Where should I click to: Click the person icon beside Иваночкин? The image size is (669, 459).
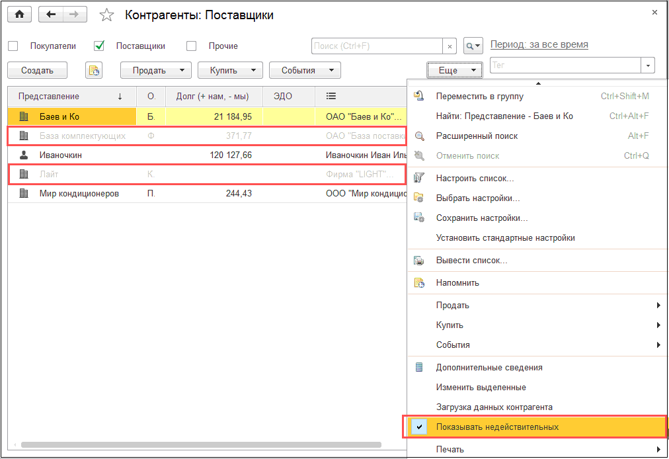pyautogui.click(x=24, y=155)
